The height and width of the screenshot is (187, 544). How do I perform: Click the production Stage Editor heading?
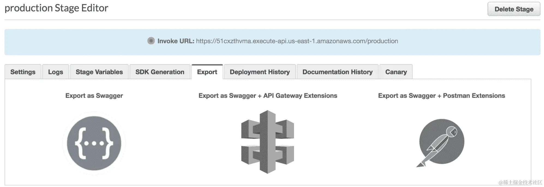point(56,8)
